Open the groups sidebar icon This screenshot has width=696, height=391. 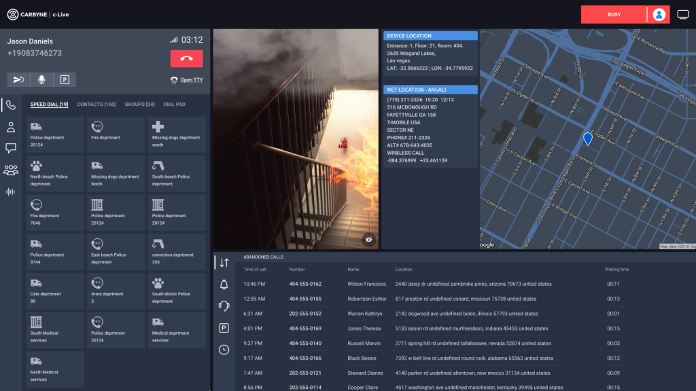coord(11,170)
